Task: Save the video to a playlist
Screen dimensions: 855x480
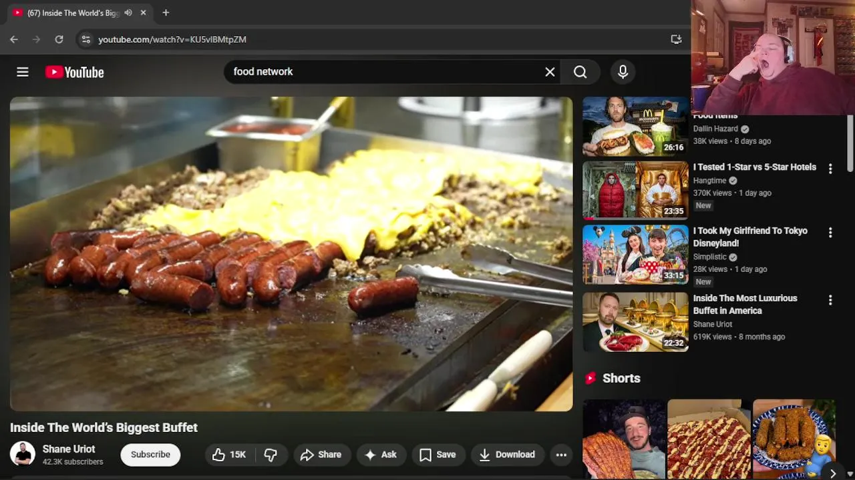Action: (x=438, y=455)
